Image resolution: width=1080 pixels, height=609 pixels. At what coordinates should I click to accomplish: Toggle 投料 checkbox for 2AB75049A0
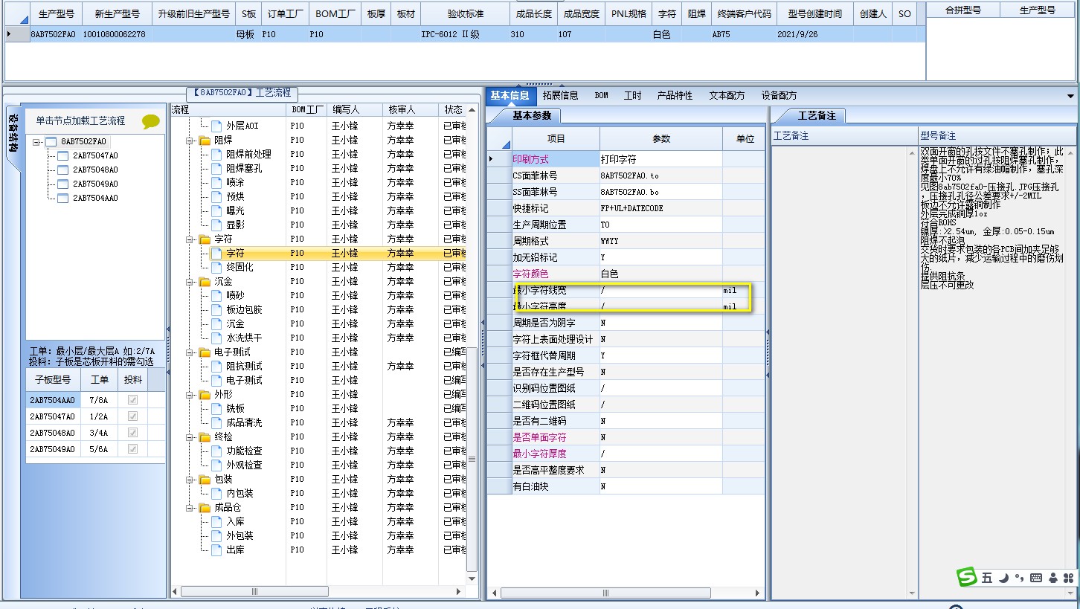132,449
